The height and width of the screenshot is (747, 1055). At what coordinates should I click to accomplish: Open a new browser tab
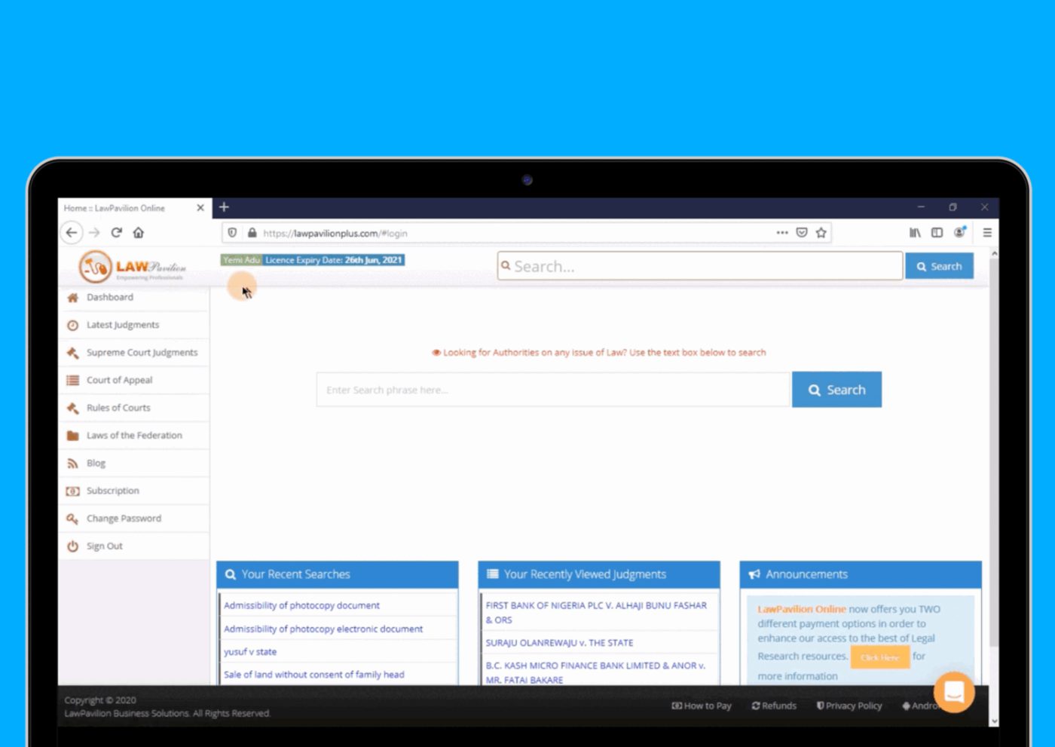pos(224,207)
